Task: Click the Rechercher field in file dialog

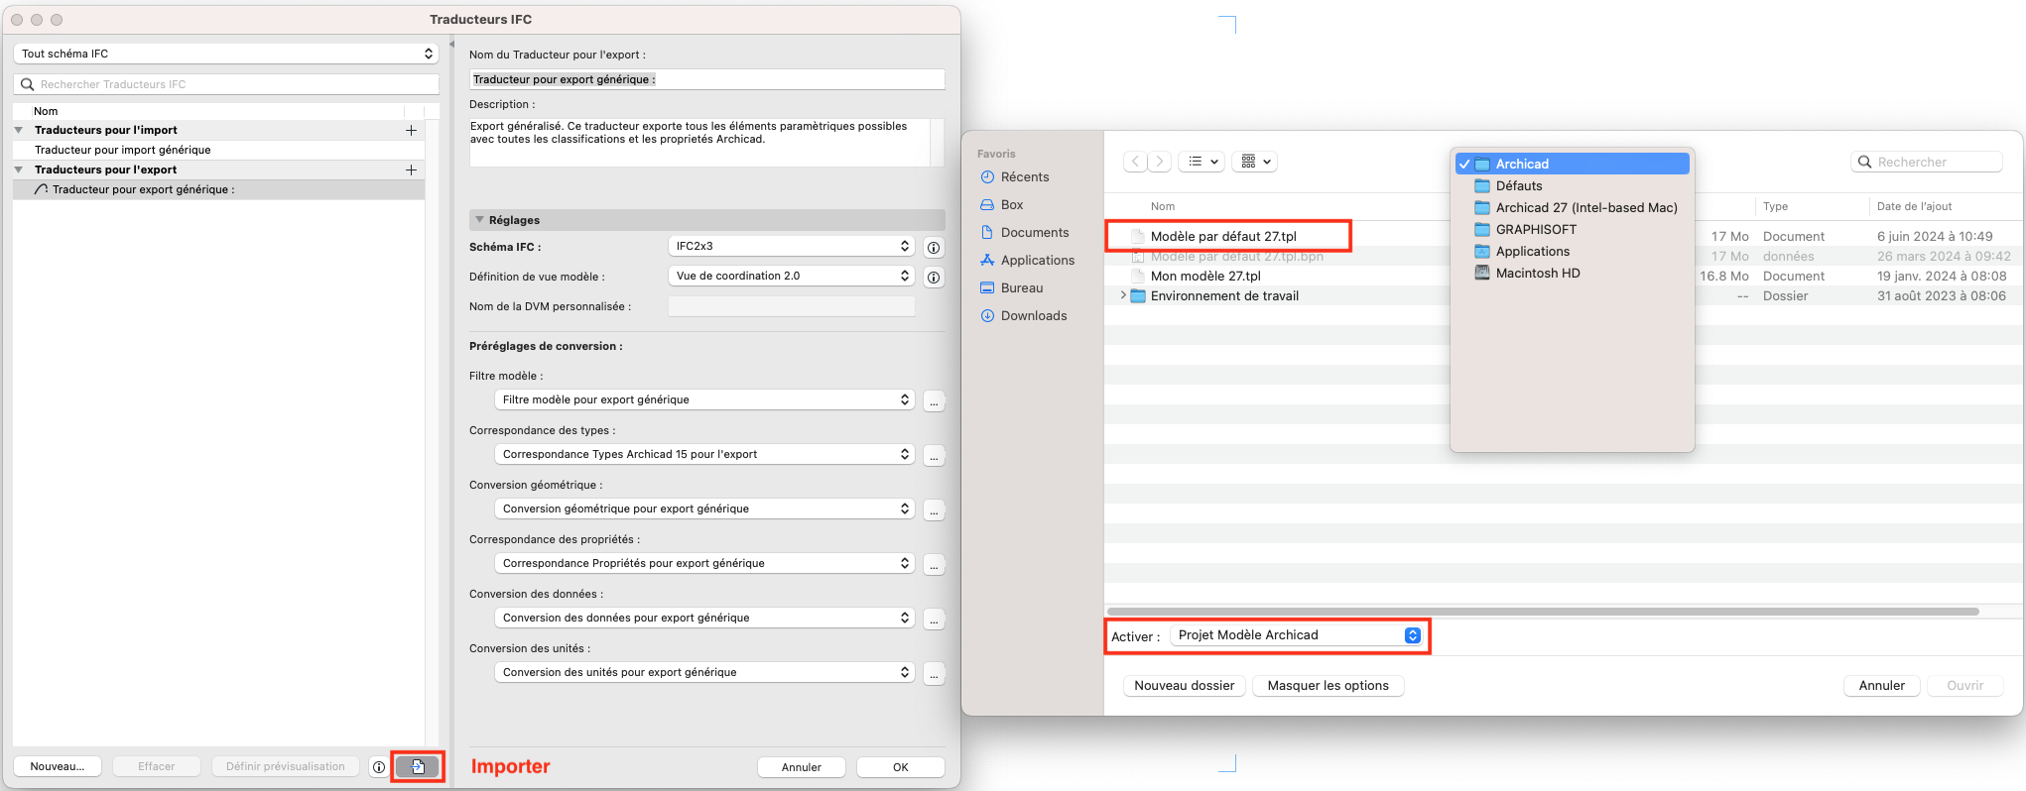Action: pos(1927,162)
